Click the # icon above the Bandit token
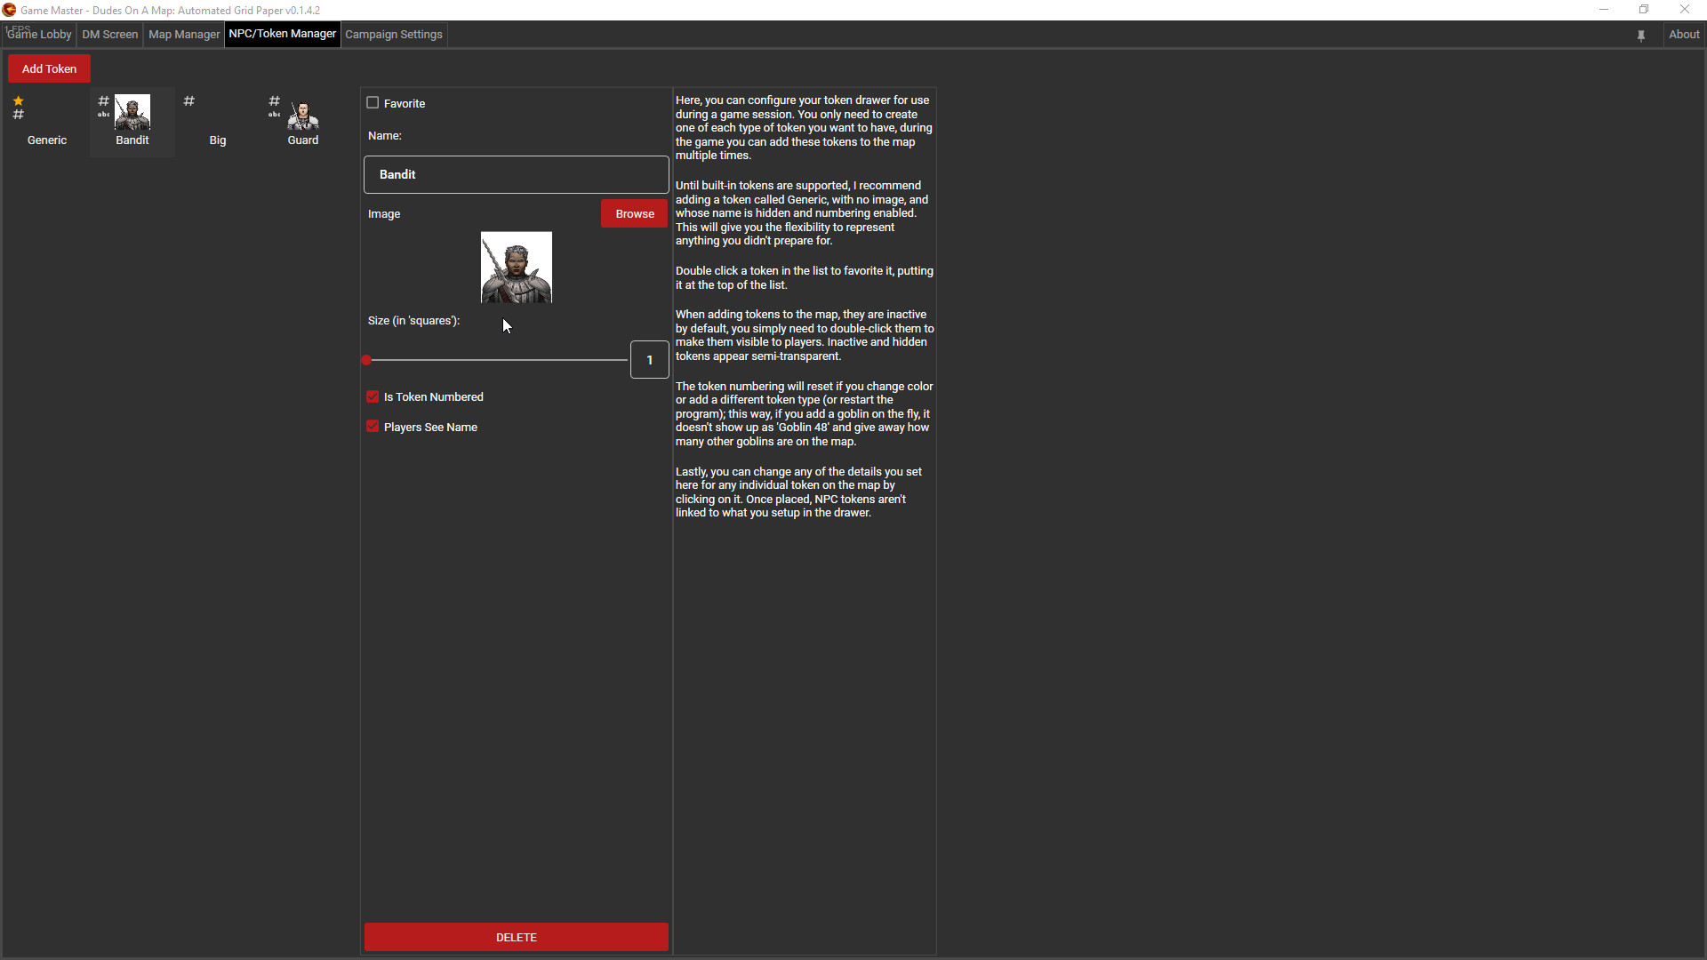 [x=103, y=100]
